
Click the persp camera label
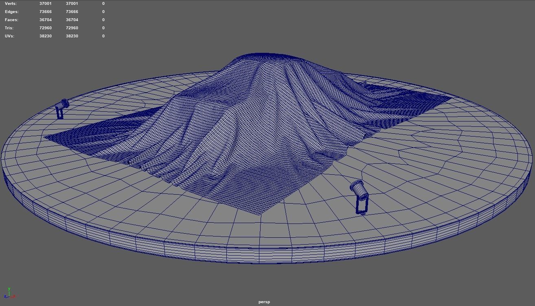[264, 302]
